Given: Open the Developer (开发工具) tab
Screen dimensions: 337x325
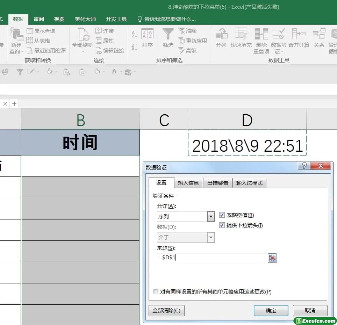Looking at the screenshot, I should pos(116,19).
